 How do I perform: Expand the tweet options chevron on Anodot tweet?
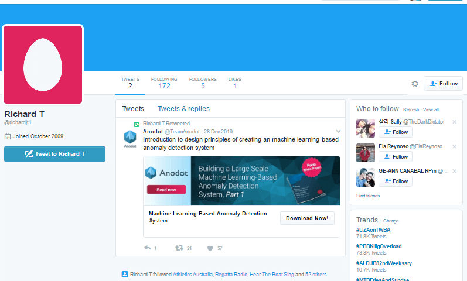coord(338,131)
